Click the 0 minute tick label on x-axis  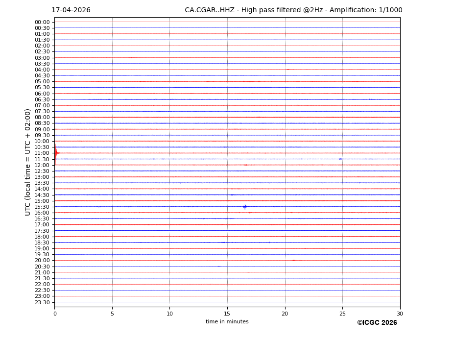(55, 313)
